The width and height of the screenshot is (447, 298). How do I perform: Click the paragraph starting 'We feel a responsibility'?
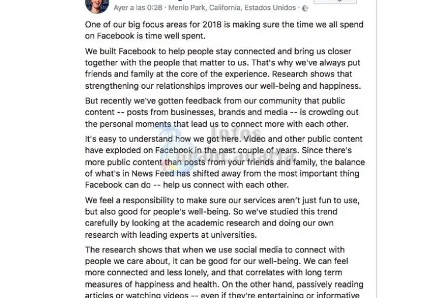(223, 217)
